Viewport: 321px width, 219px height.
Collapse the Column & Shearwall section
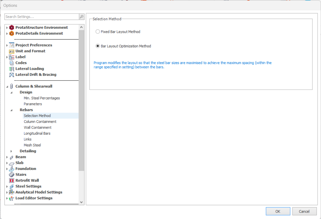click(7, 87)
